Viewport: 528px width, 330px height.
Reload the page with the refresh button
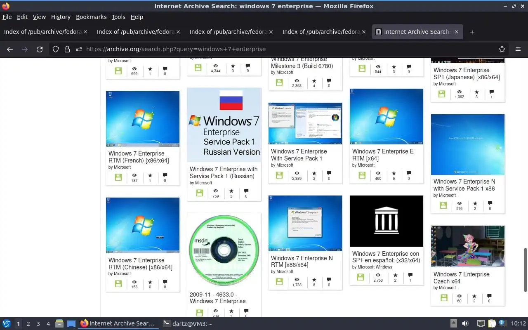coord(40,49)
